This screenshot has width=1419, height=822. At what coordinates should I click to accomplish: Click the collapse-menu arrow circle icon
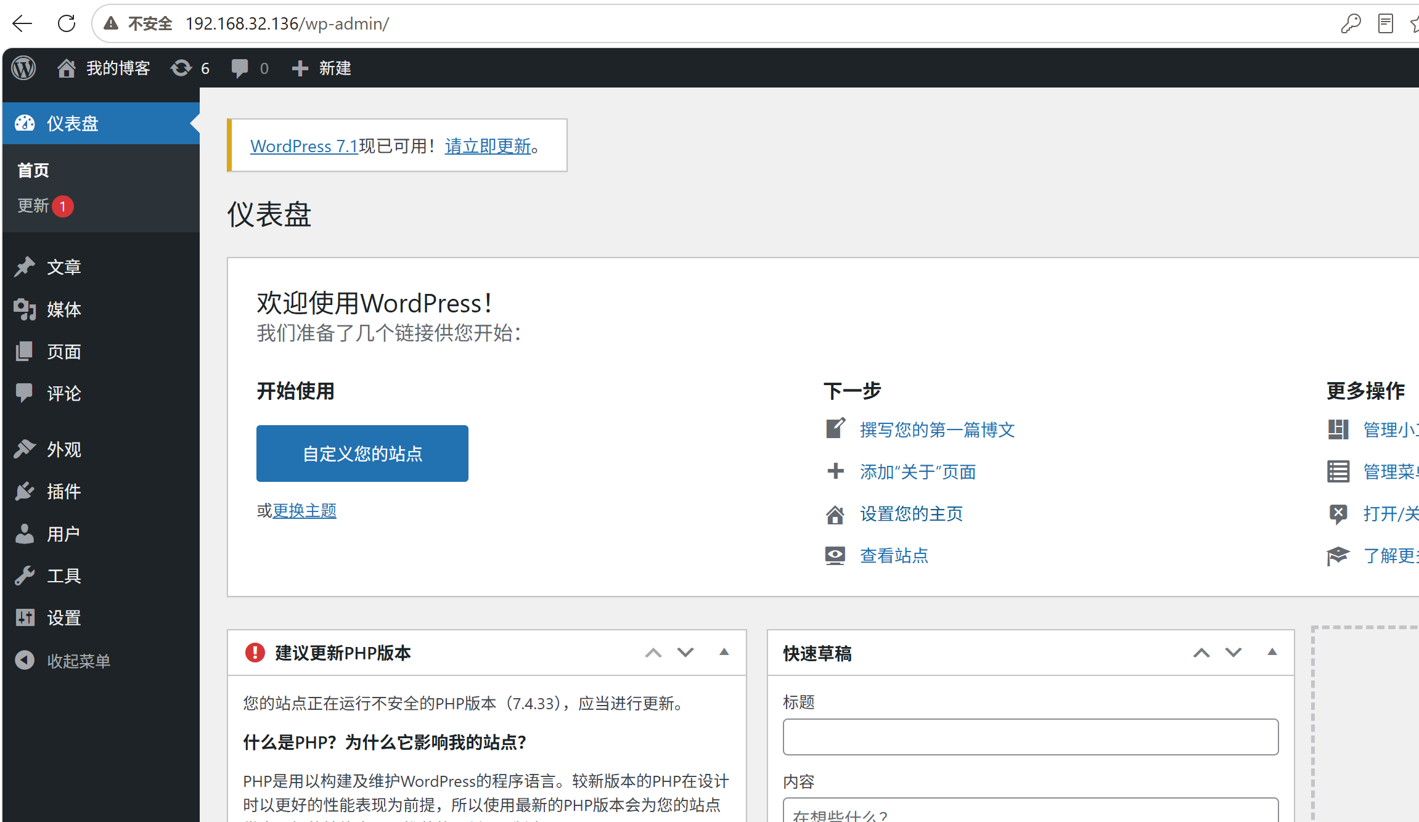[25, 661]
